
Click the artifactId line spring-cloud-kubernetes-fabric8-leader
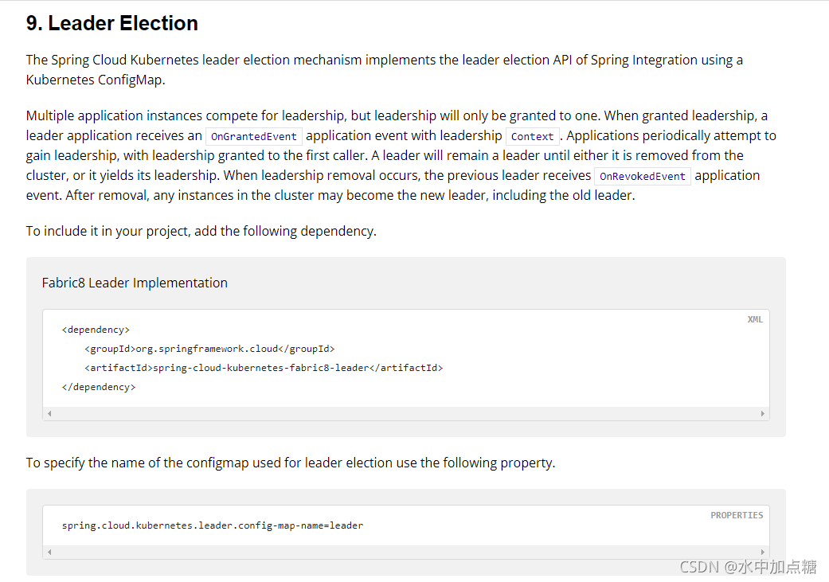[264, 368]
